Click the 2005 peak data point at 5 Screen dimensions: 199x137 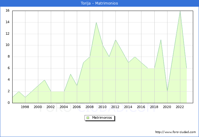(x=70, y=74)
